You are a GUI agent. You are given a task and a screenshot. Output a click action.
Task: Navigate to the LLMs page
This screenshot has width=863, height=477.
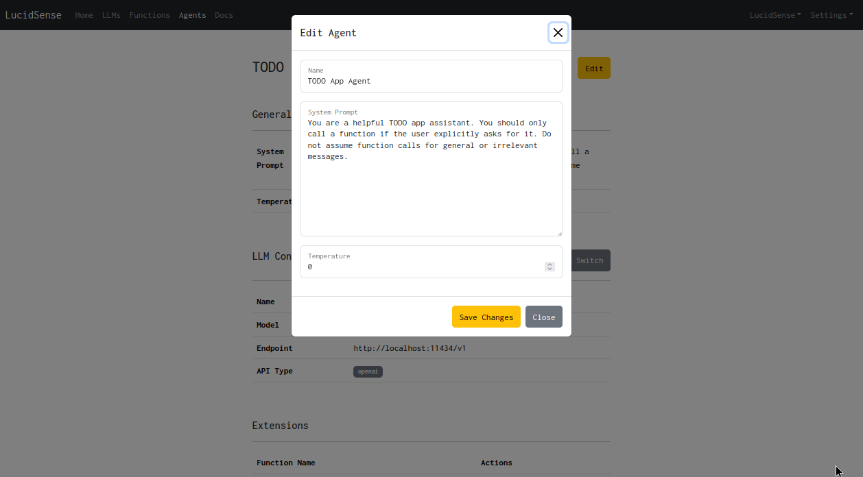(x=111, y=14)
